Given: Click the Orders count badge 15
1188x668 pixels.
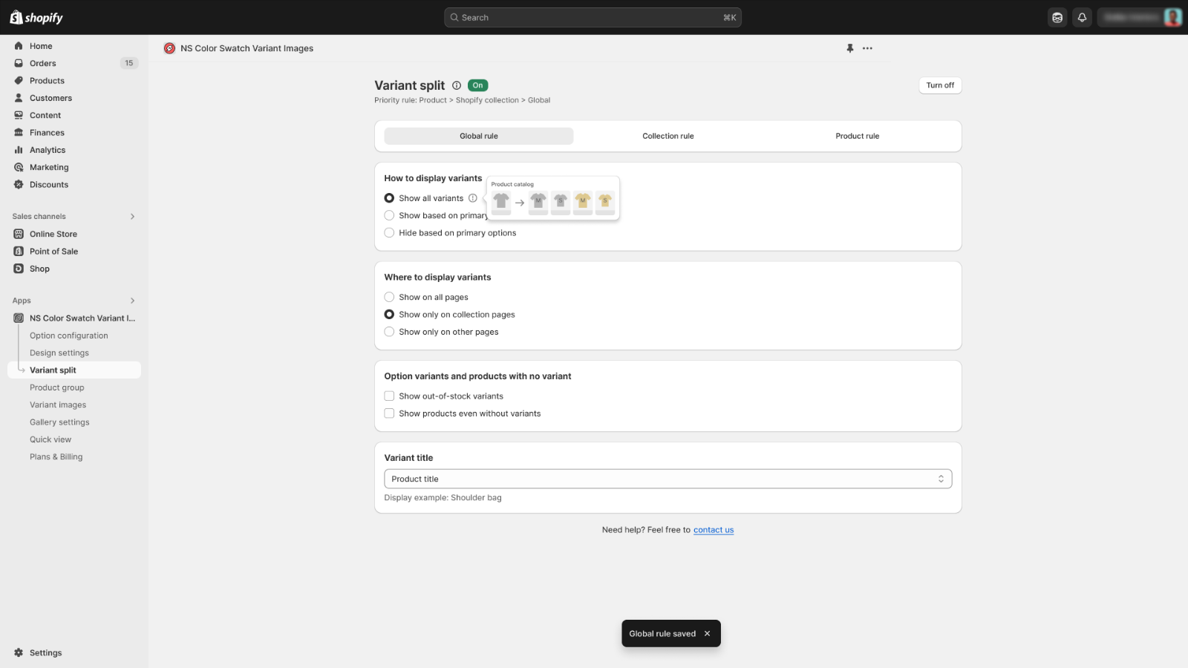Looking at the screenshot, I should point(129,63).
